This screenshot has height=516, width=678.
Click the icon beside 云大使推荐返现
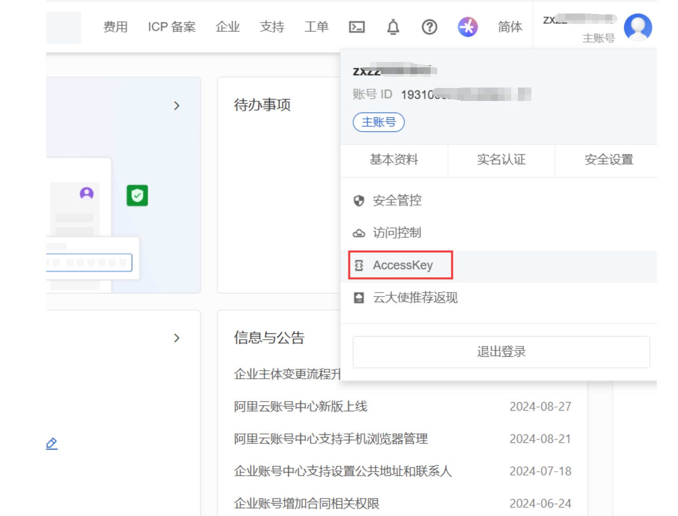coord(359,298)
